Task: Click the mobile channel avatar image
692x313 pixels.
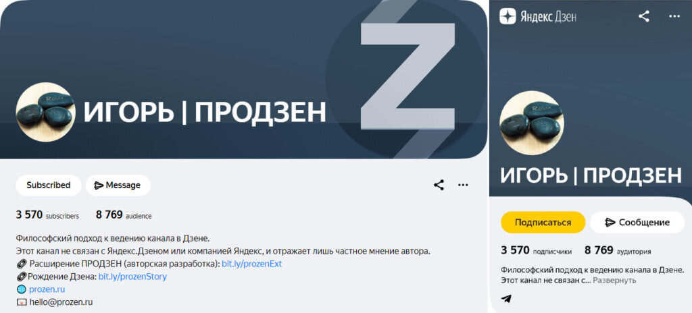Action: point(532,123)
